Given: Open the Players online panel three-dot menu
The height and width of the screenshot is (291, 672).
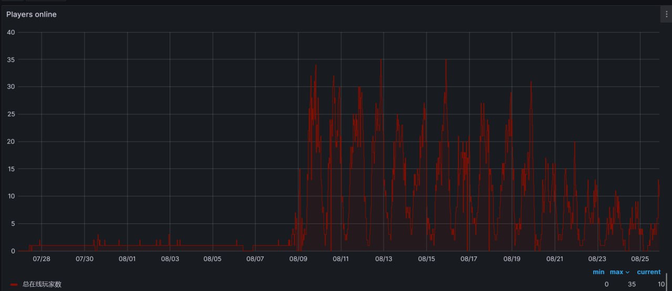Looking at the screenshot, I should click(x=666, y=15).
